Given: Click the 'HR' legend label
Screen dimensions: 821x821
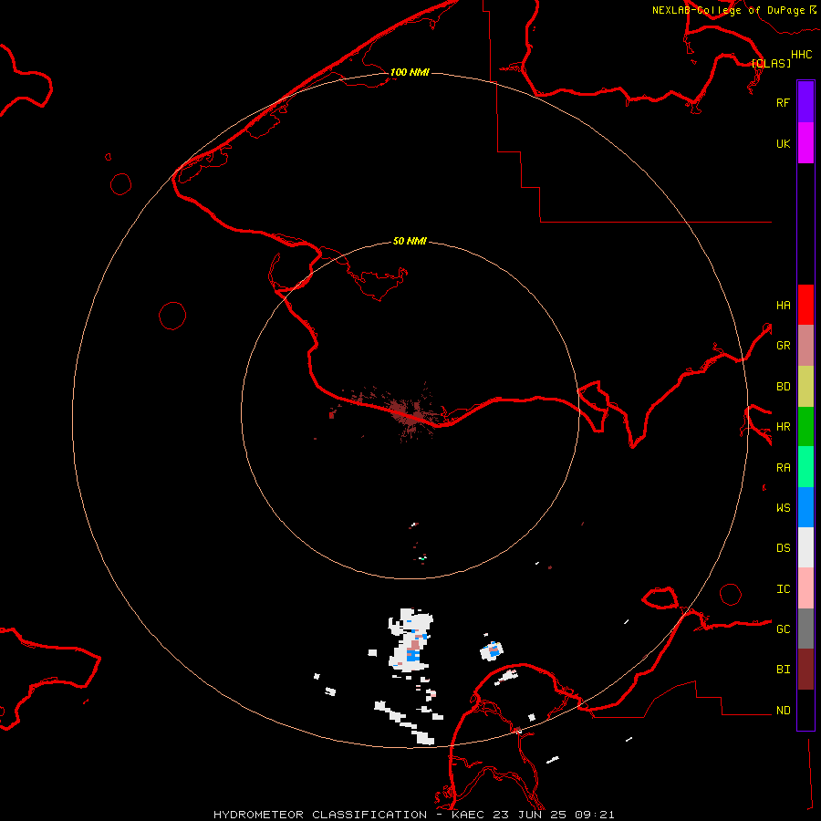Looking at the screenshot, I should point(784,427).
